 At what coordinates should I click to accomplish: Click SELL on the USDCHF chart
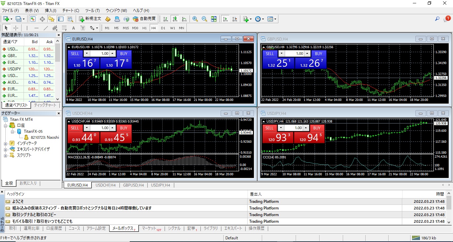[x=75, y=128]
